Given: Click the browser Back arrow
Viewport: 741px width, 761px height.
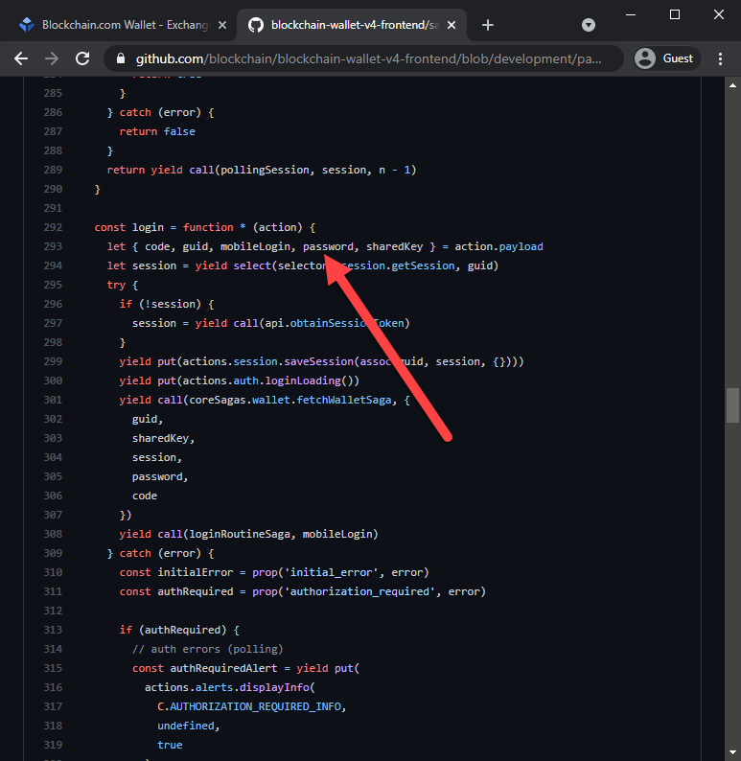Looking at the screenshot, I should 21,58.
